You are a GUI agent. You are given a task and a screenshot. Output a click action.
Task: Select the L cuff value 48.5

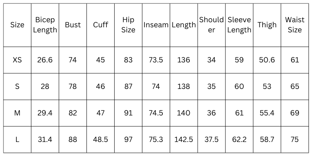(101, 140)
